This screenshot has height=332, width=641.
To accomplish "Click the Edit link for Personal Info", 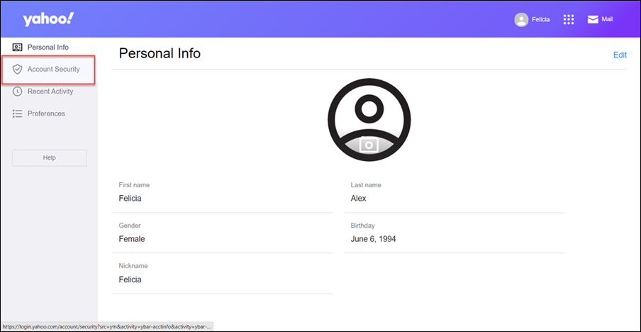I will 620,55.
